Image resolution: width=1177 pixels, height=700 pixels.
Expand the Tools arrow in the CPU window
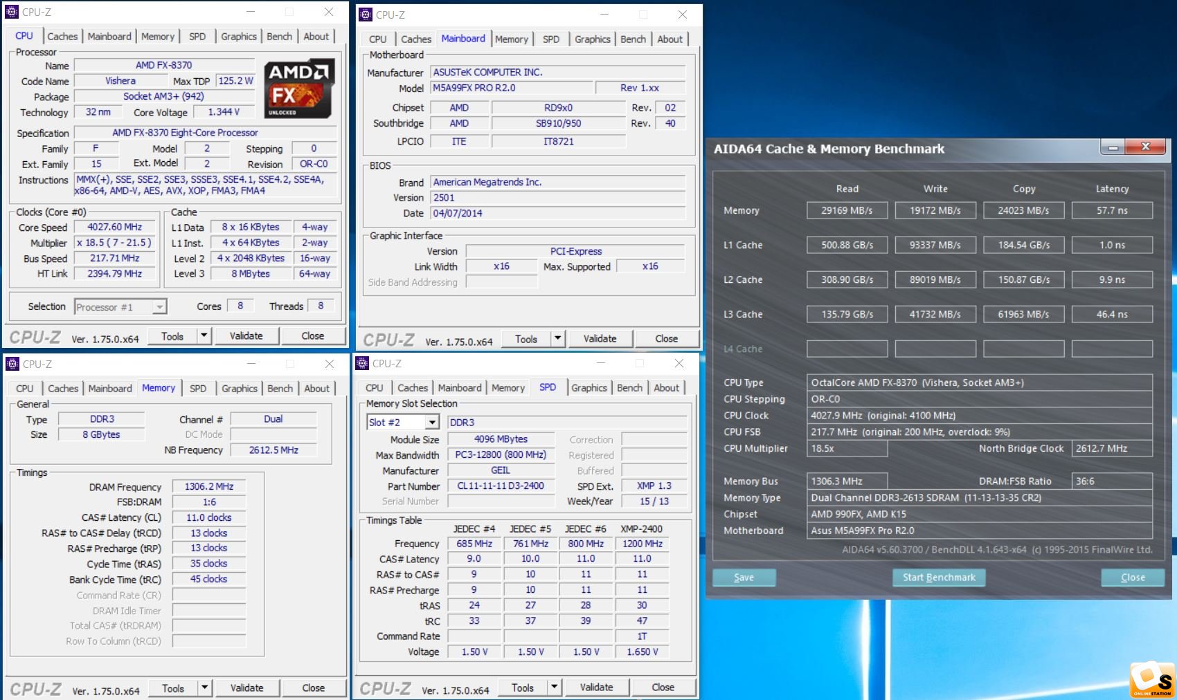pos(204,335)
